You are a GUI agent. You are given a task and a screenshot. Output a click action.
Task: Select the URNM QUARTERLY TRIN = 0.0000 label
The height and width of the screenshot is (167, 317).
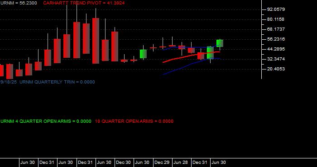pos(57,82)
